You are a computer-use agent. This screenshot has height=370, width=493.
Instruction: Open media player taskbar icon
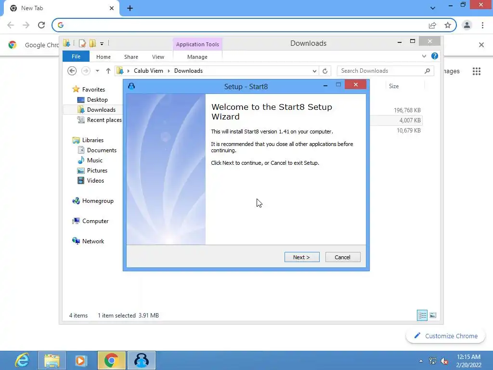(81, 360)
